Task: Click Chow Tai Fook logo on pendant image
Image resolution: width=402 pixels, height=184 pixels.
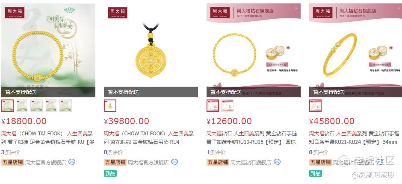Action: [118, 12]
